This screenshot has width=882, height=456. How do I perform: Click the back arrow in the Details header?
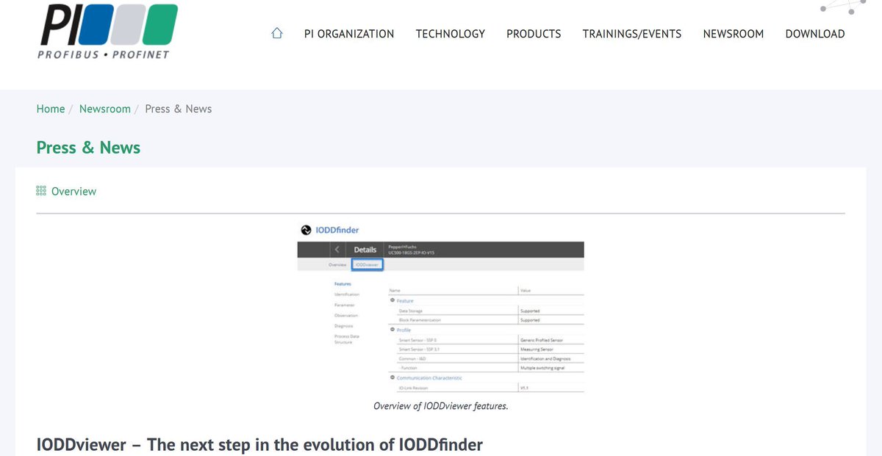pos(337,249)
